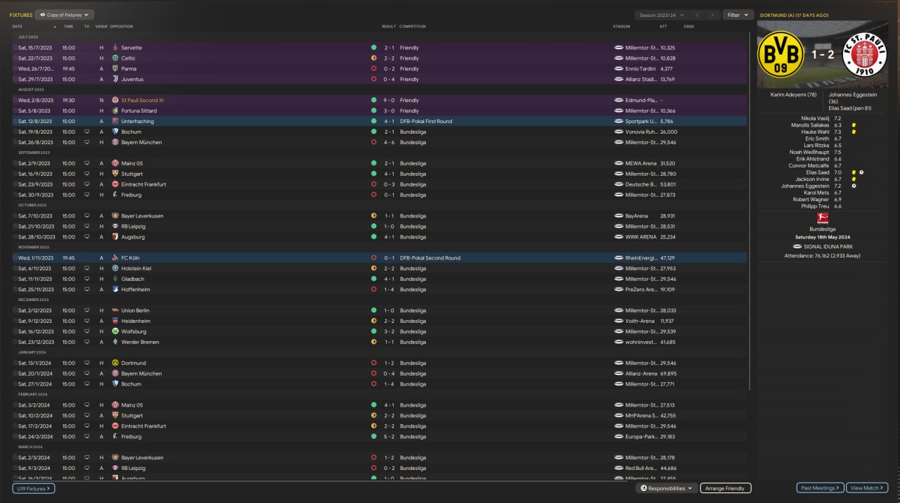Open the View Match button
The image size is (900, 503).
coord(867,488)
